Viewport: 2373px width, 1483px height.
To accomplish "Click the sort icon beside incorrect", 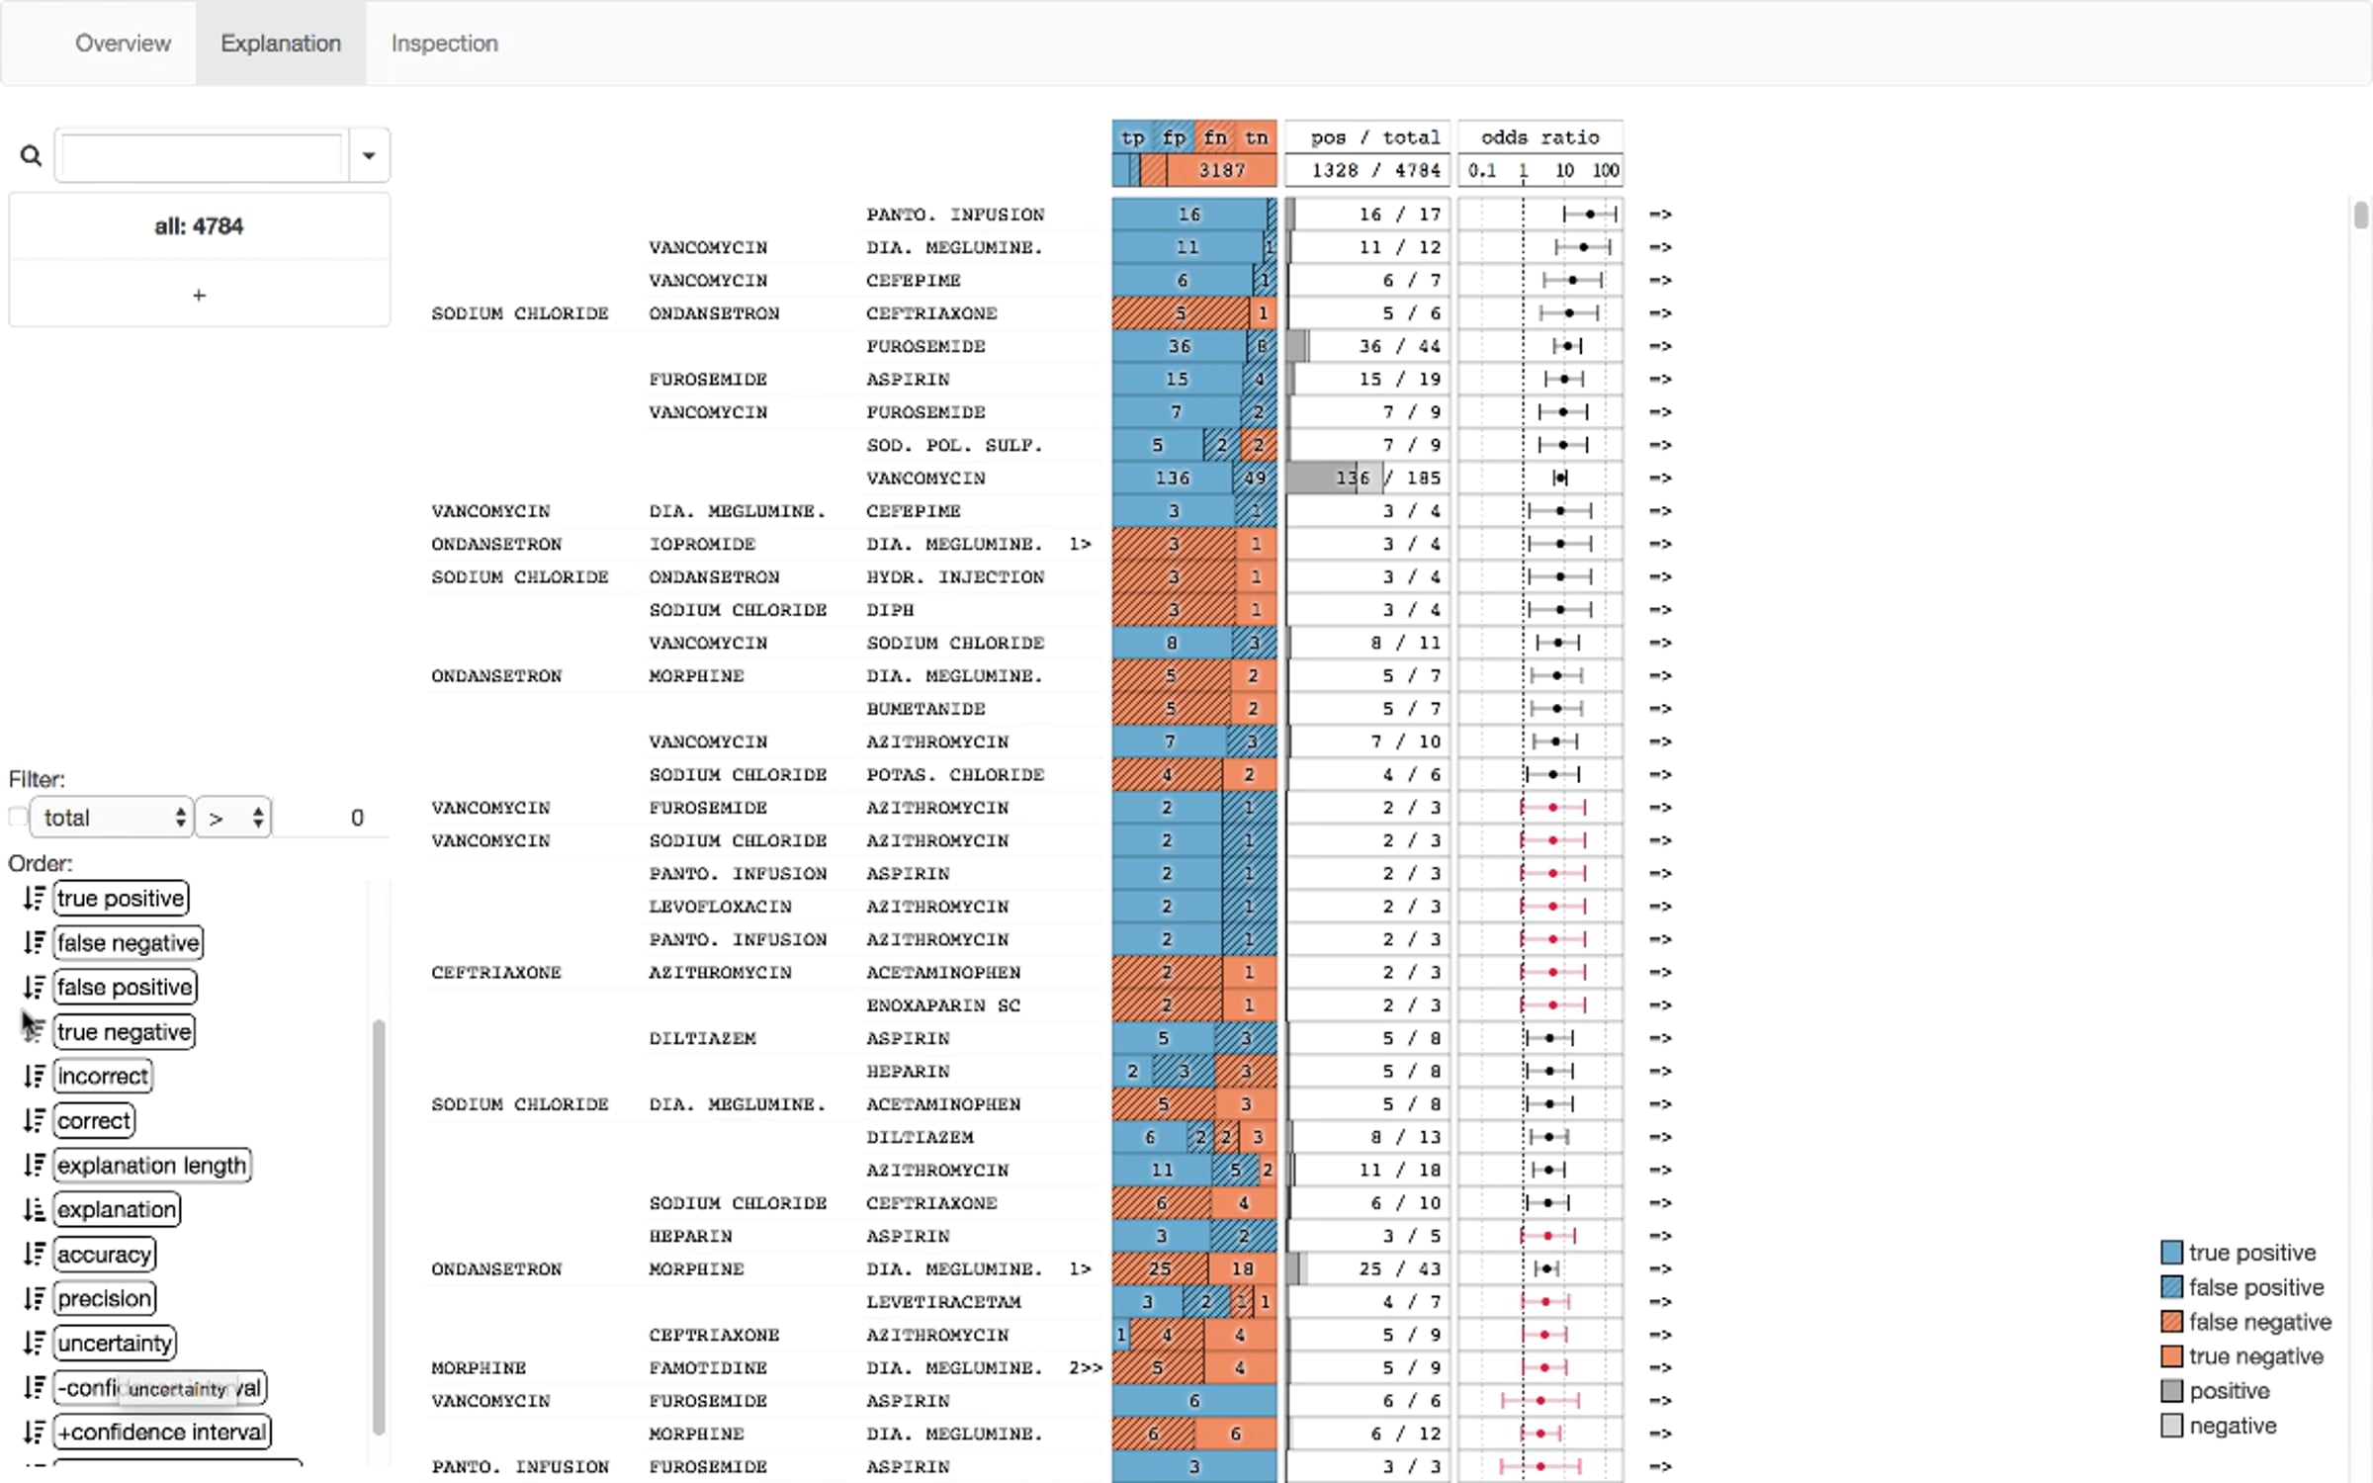I will pyautogui.click(x=34, y=1076).
